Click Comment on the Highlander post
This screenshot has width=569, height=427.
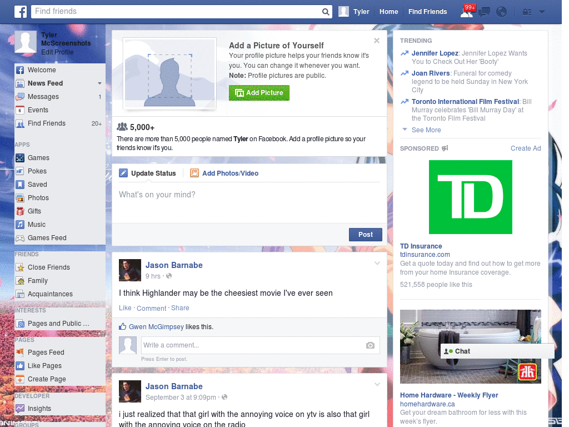point(151,308)
